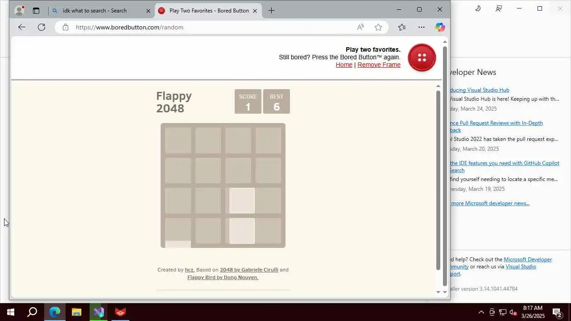
Task: Open feedback icon in installer window
Action: pos(499,8)
